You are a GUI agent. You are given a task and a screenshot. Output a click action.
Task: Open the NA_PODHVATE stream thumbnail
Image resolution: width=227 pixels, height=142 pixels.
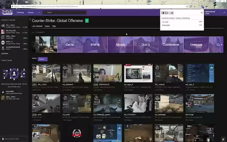click(138, 103)
